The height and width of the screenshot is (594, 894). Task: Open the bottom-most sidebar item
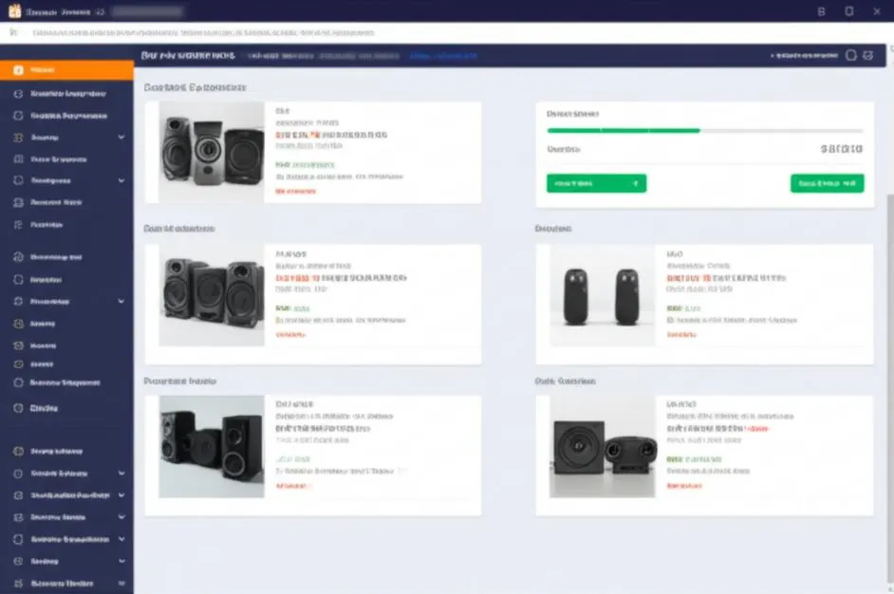(x=66, y=584)
